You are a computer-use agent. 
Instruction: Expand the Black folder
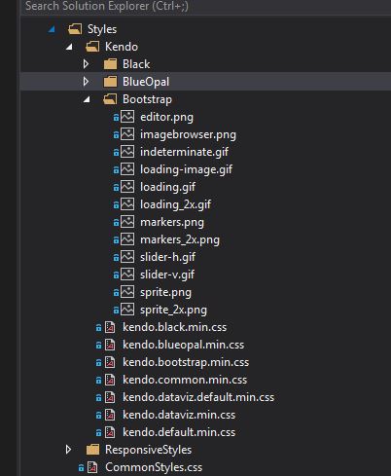coord(86,64)
